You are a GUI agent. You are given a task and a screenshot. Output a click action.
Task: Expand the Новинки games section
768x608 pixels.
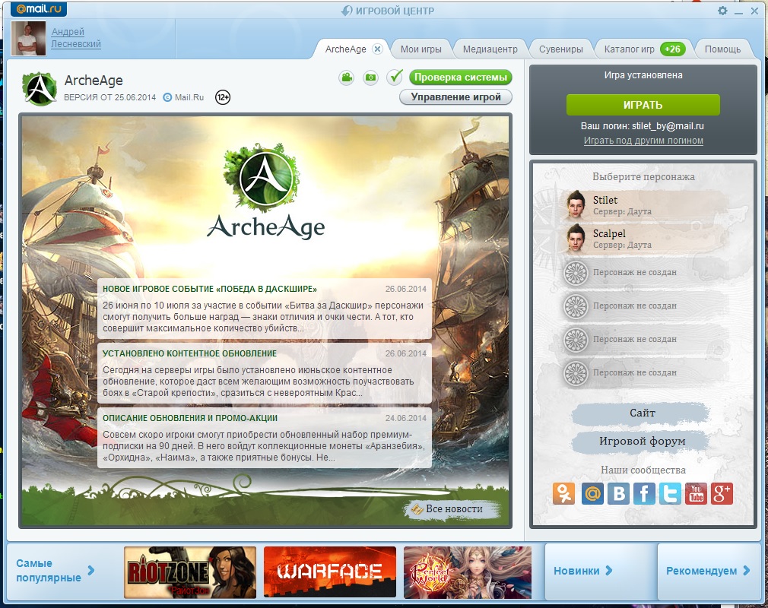(x=582, y=571)
